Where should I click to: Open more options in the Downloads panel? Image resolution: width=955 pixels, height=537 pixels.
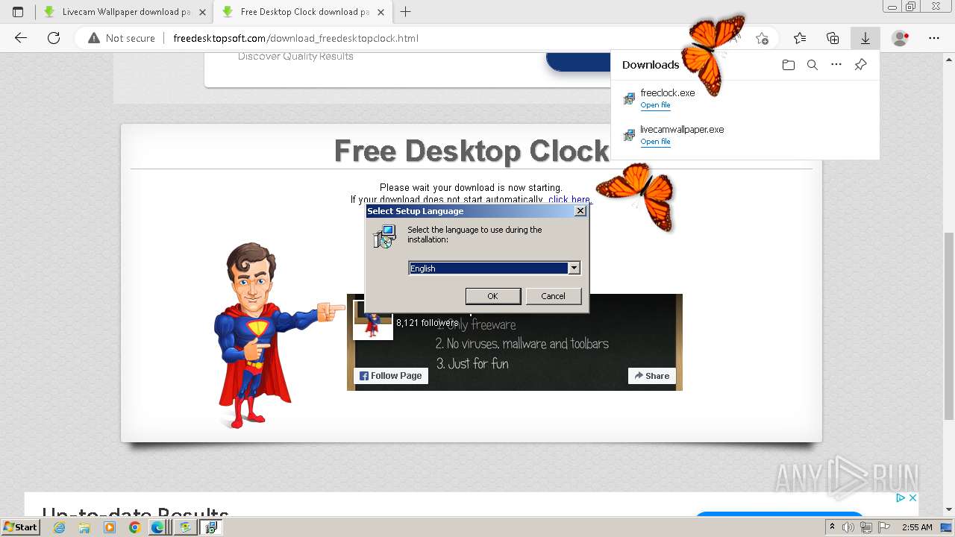[836, 65]
